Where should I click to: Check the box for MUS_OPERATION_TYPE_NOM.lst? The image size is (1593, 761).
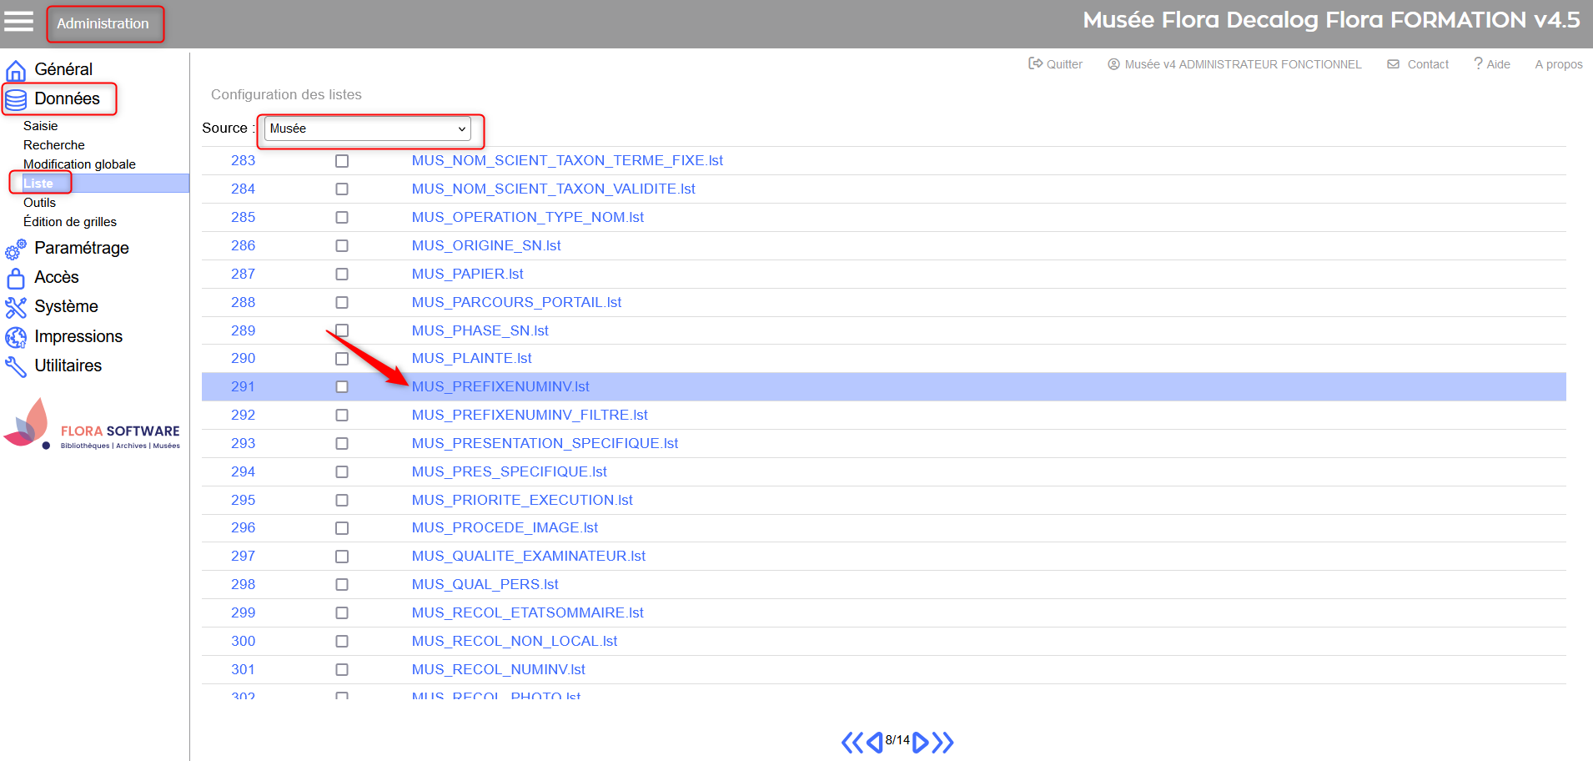pyautogui.click(x=342, y=218)
